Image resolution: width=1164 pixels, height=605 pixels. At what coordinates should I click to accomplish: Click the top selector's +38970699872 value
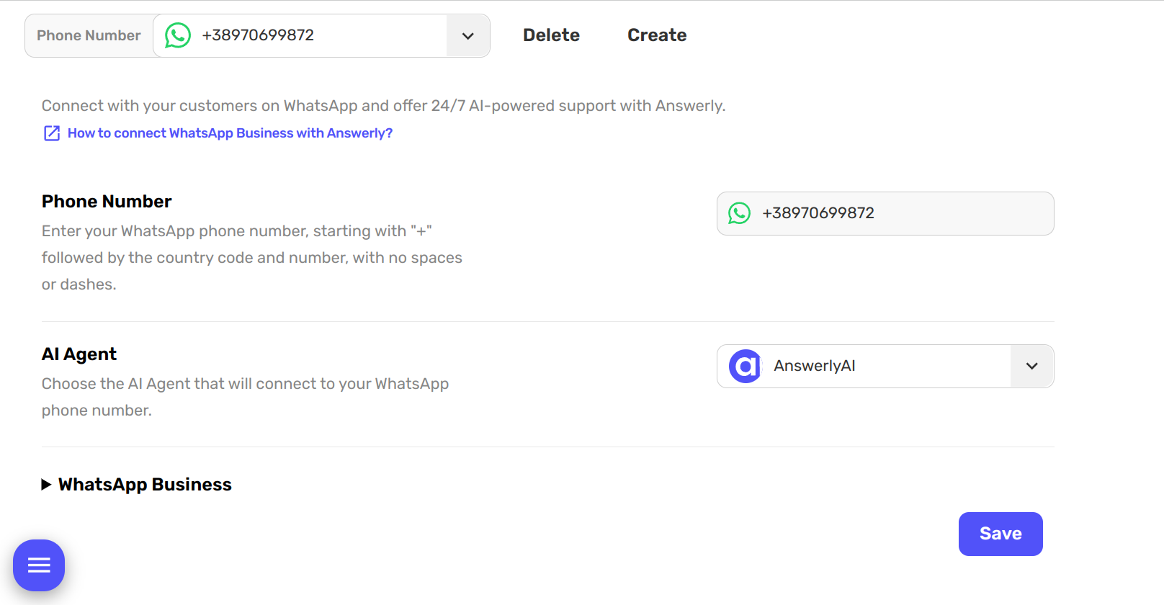click(x=258, y=35)
